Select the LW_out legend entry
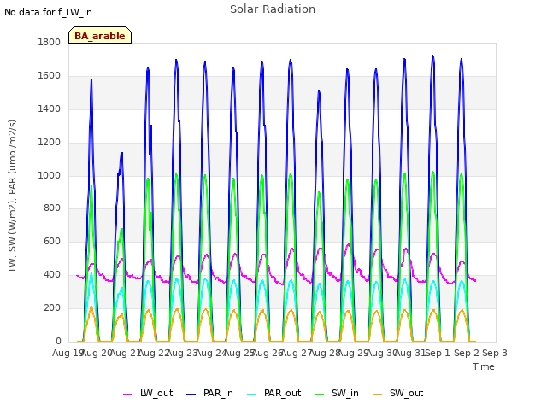 click(x=148, y=394)
